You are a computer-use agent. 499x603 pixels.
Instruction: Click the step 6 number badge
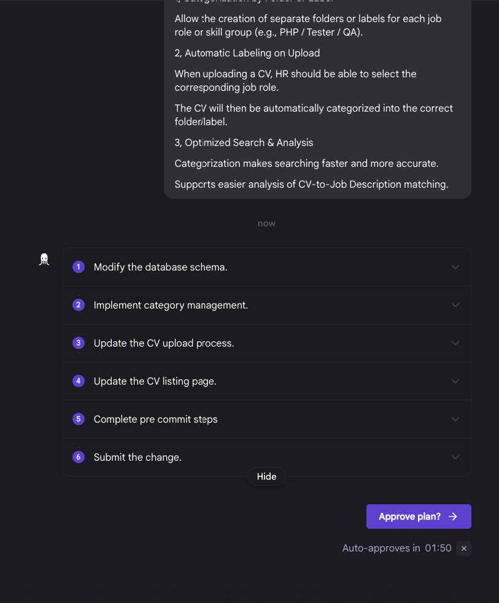pyautogui.click(x=79, y=457)
